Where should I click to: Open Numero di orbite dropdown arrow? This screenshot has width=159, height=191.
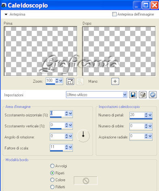[x=150, y=126]
